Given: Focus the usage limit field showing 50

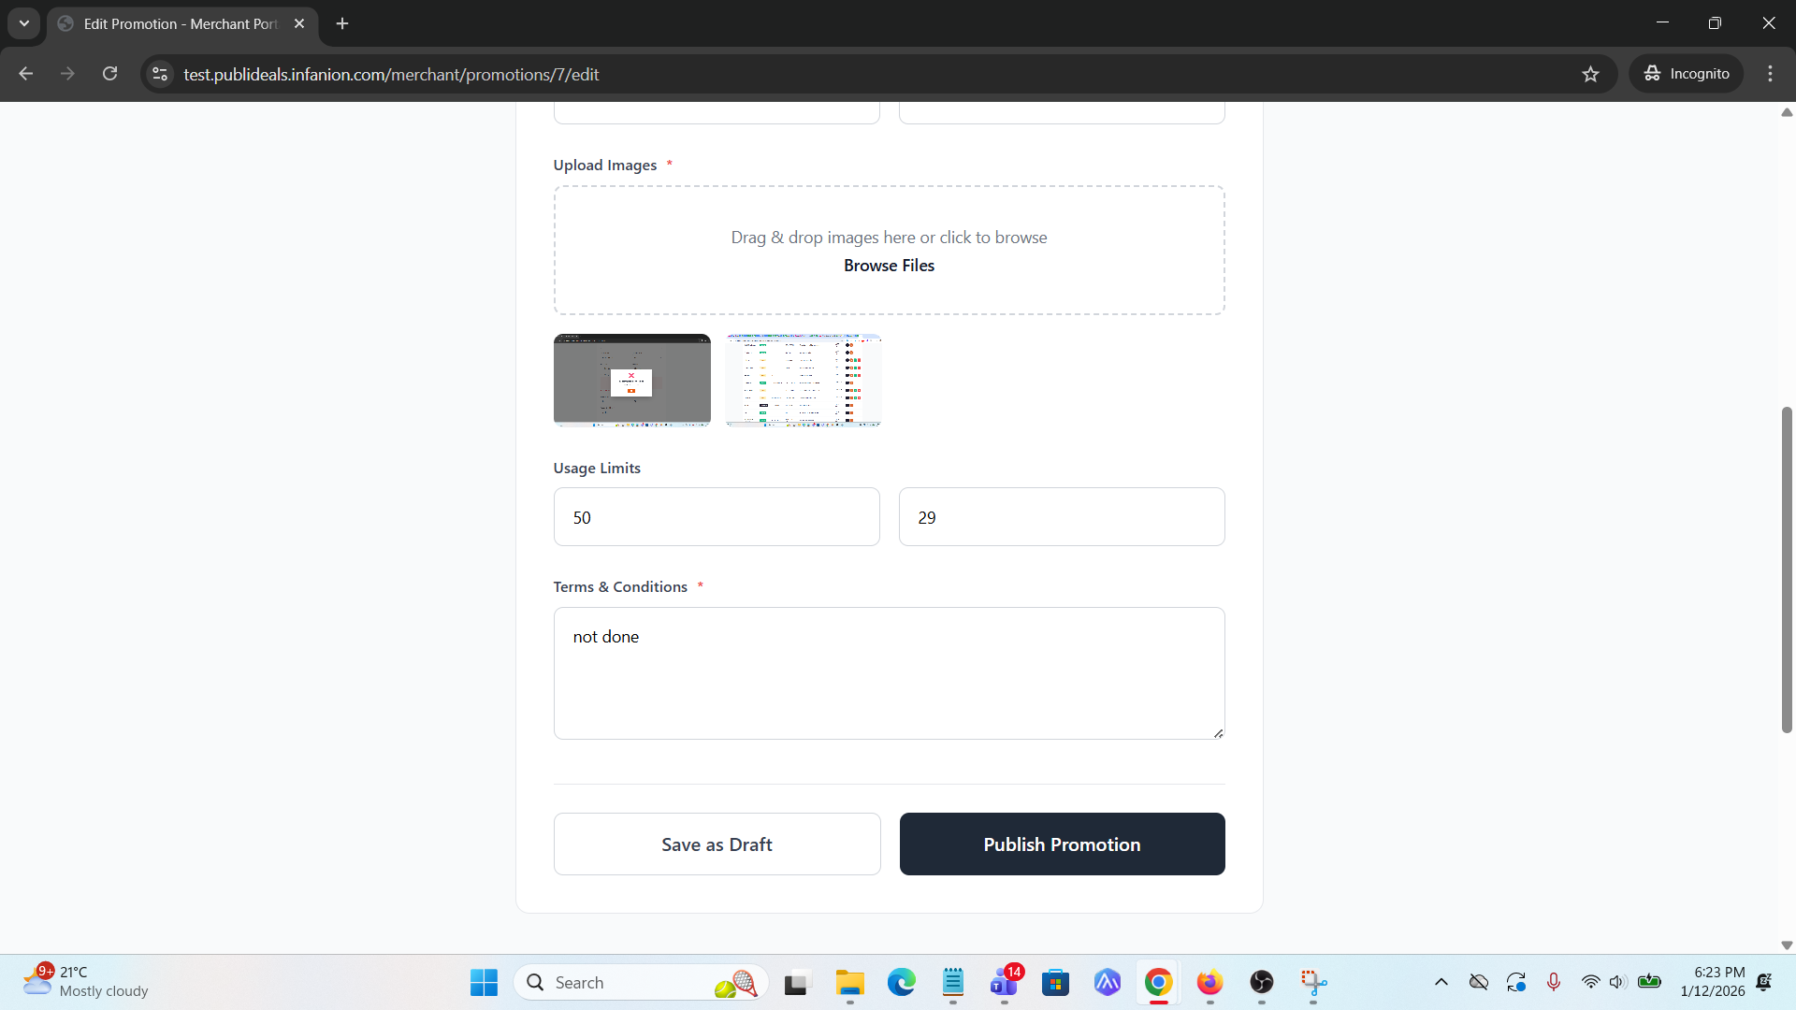Looking at the screenshot, I should pyautogui.click(x=717, y=516).
